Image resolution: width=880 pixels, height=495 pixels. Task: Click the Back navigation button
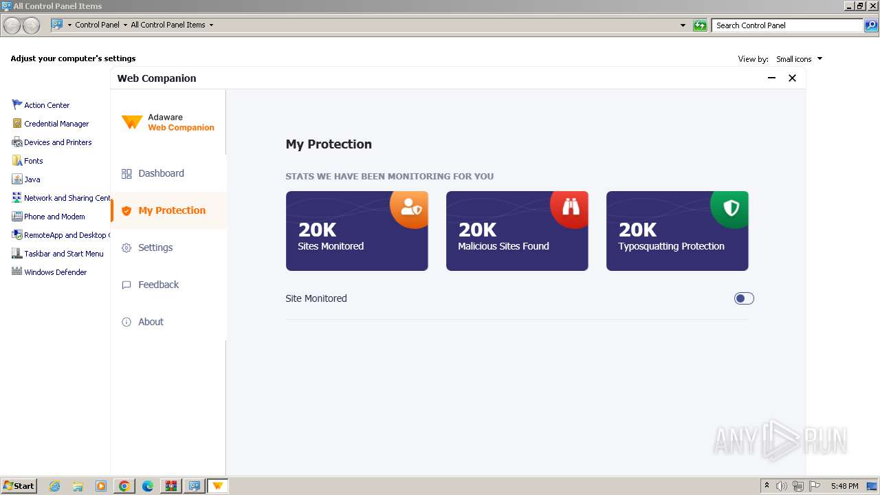click(12, 25)
